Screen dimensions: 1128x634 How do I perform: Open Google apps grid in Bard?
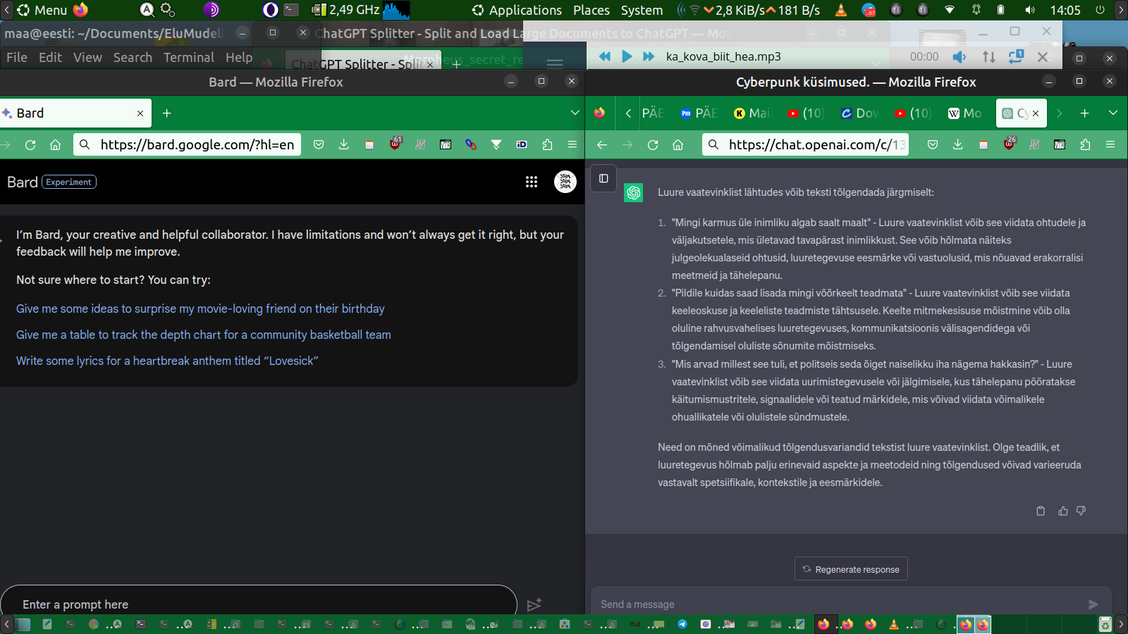pos(532,182)
